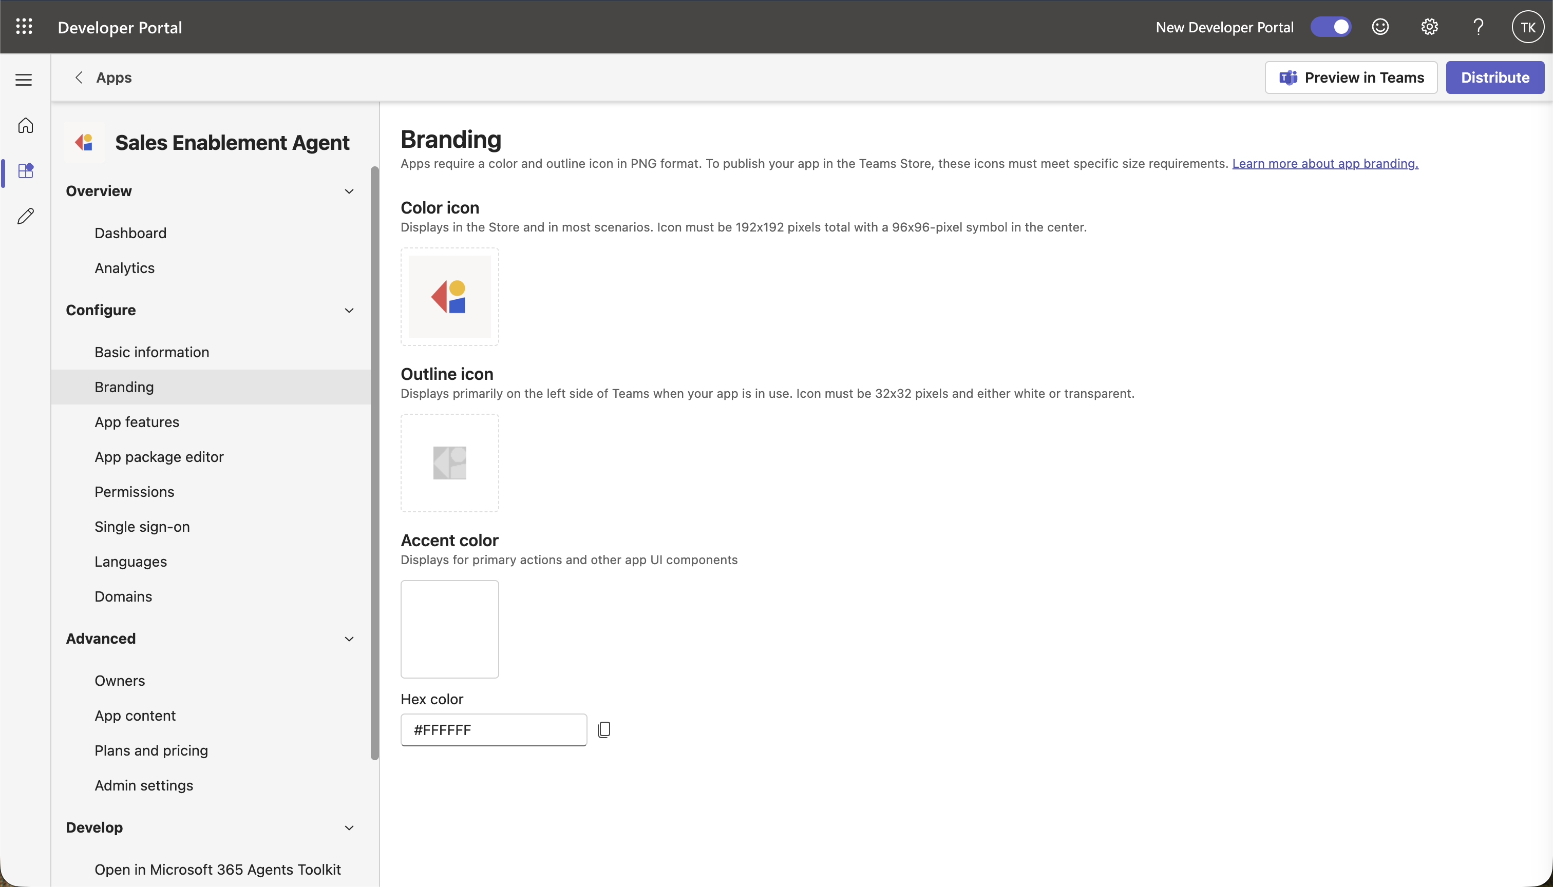Follow Learn more about app branding link

click(1324, 163)
